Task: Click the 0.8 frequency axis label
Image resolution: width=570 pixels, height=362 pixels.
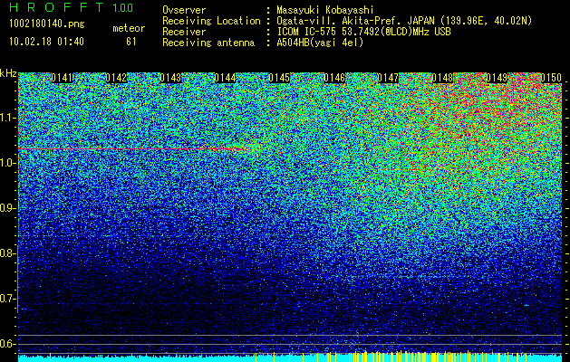Action: [7, 253]
